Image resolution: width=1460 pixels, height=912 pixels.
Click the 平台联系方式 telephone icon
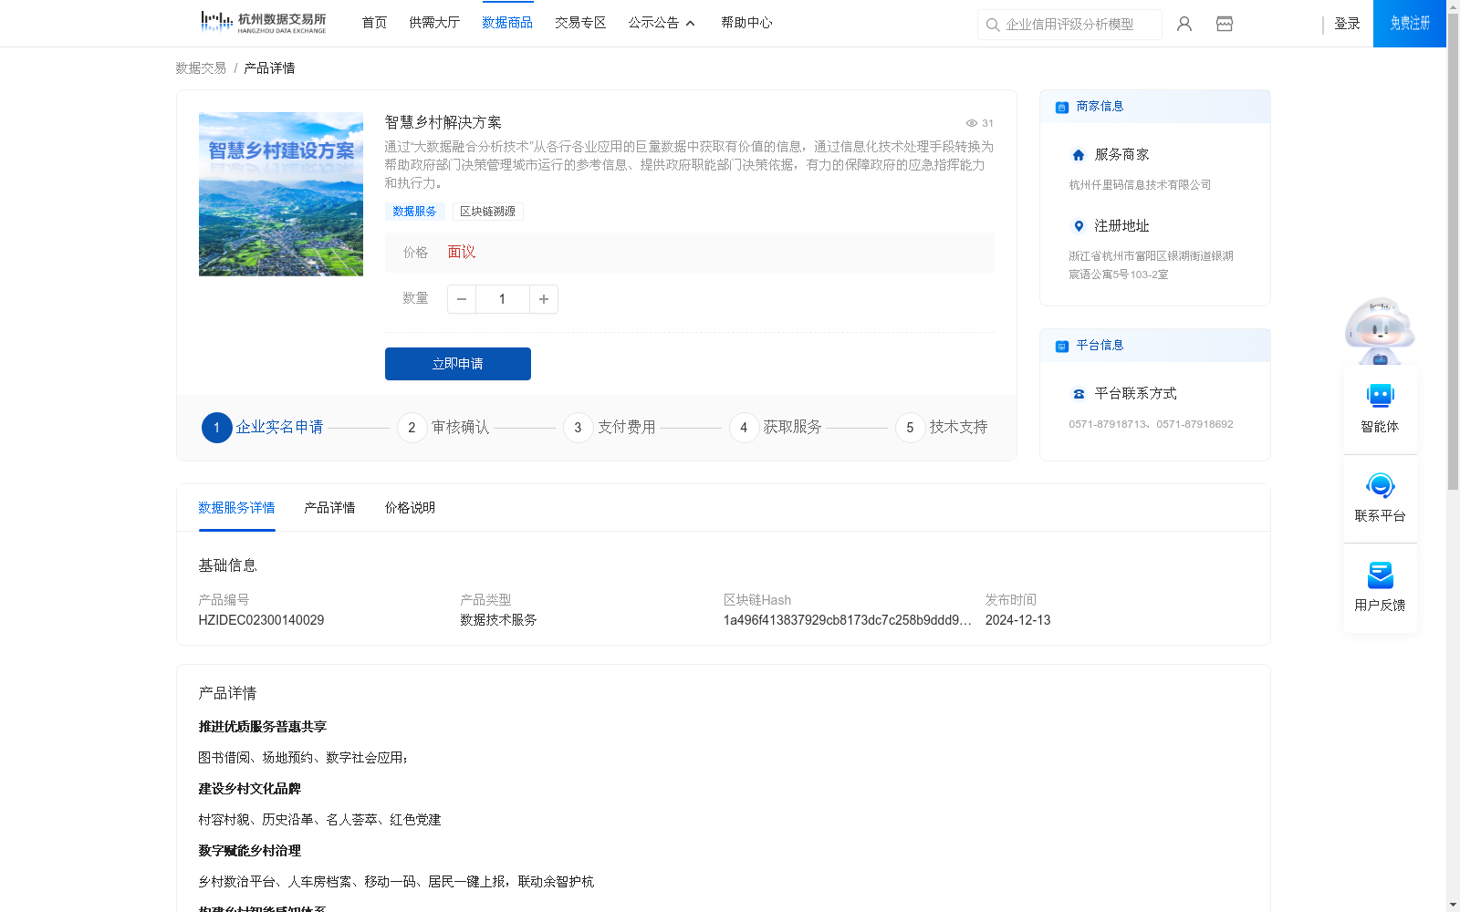[x=1079, y=394]
